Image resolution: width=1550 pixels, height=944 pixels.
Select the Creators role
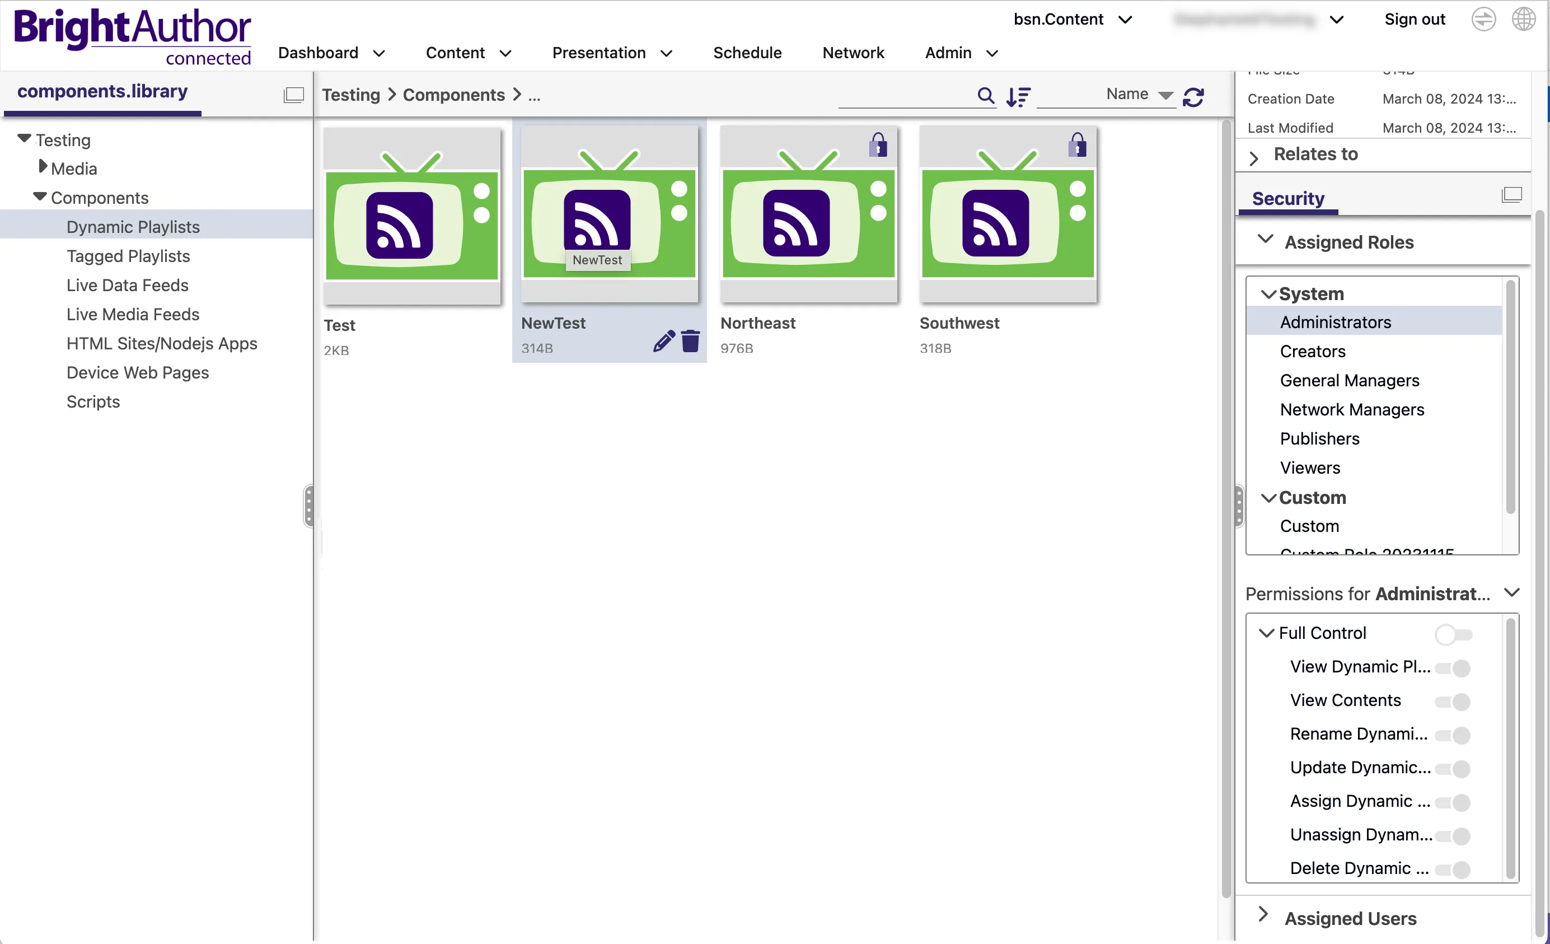(x=1312, y=351)
